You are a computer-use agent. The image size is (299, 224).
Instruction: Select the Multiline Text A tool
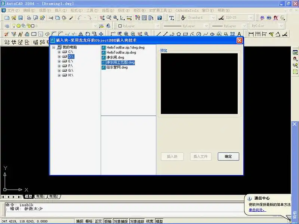click(239, 34)
